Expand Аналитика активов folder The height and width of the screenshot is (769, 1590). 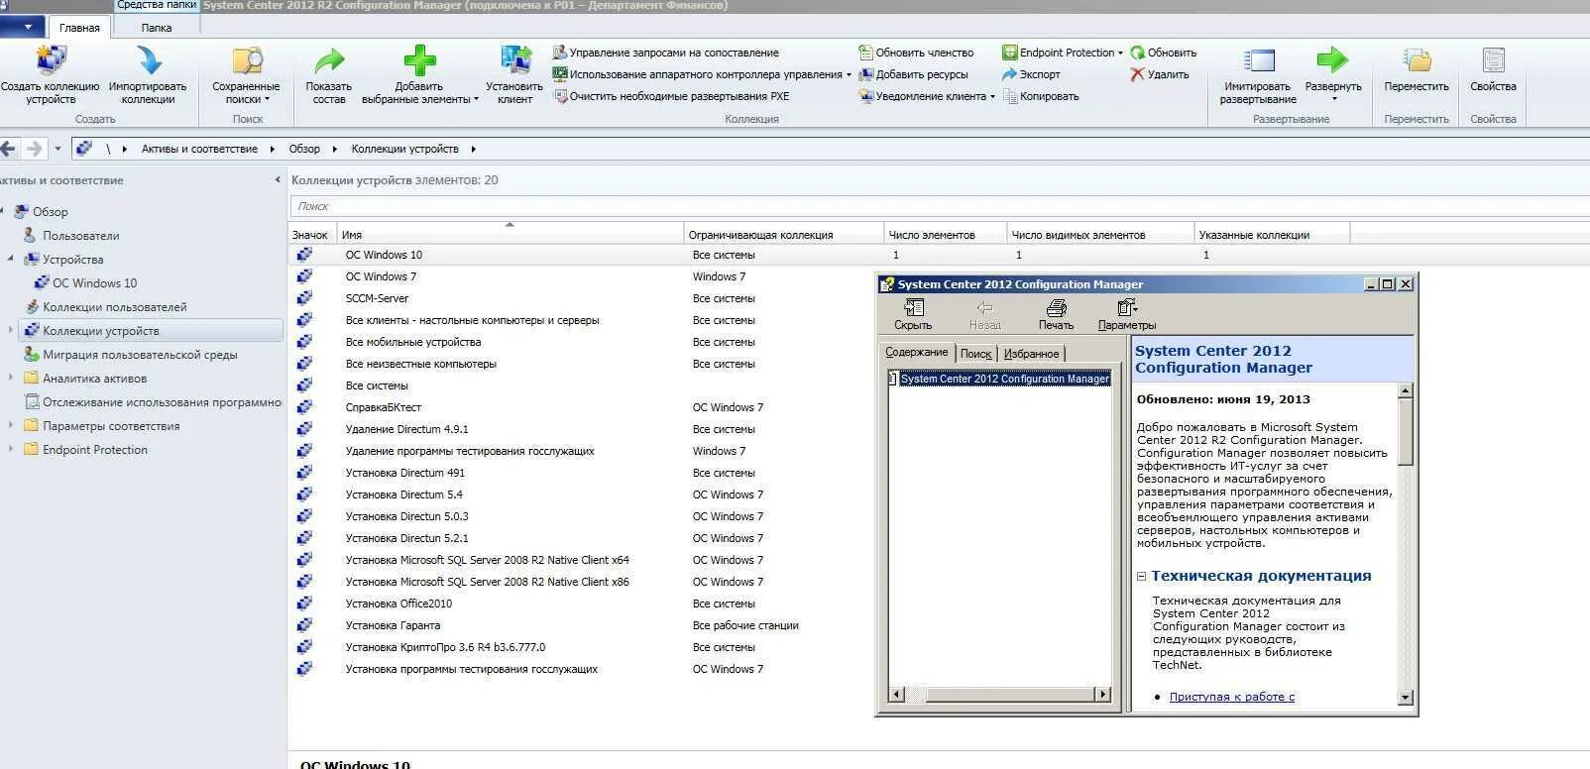11,378
